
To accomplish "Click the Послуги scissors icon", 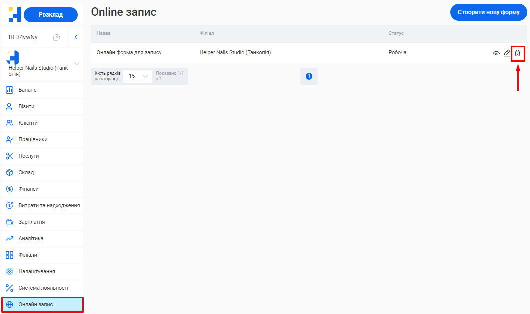I will [x=9, y=156].
